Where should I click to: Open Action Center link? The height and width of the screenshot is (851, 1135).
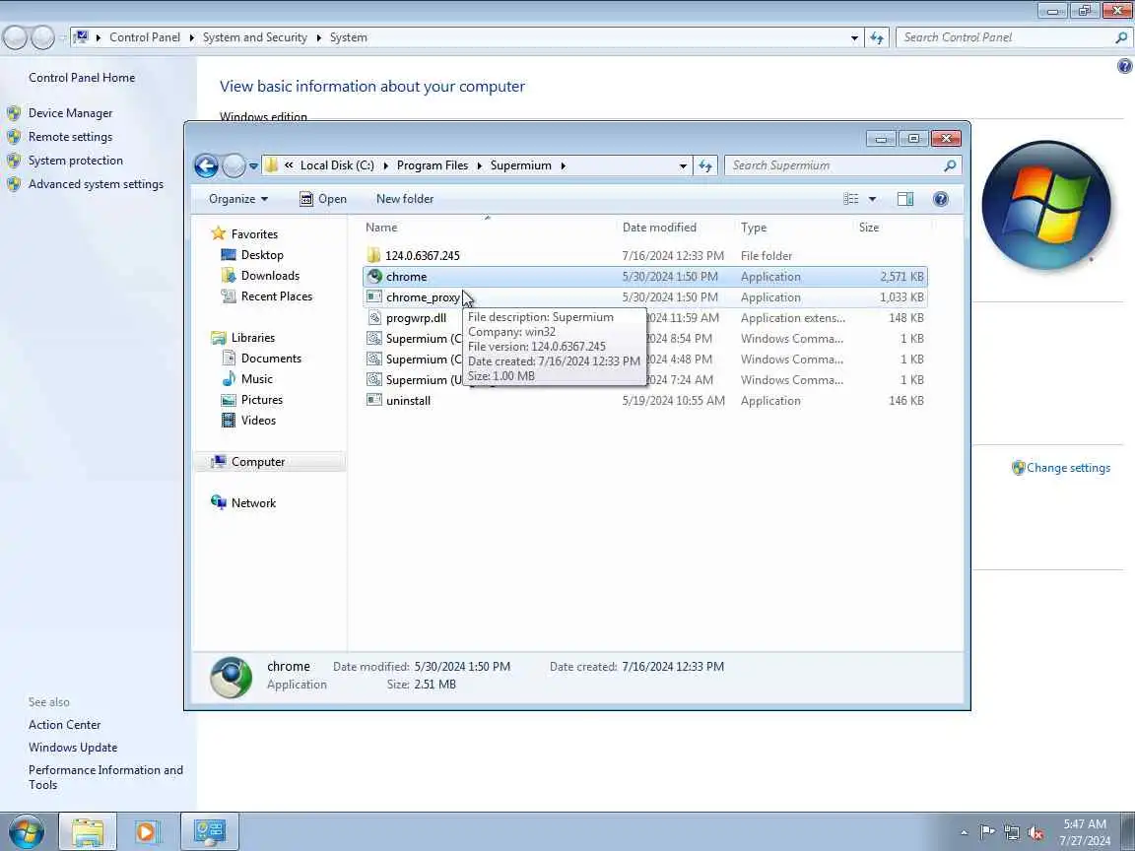pyautogui.click(x=64, y=724)
